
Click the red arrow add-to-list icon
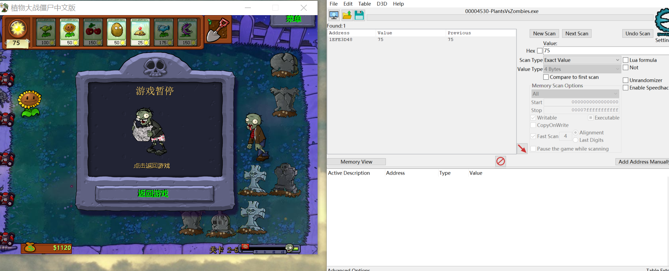522,149
